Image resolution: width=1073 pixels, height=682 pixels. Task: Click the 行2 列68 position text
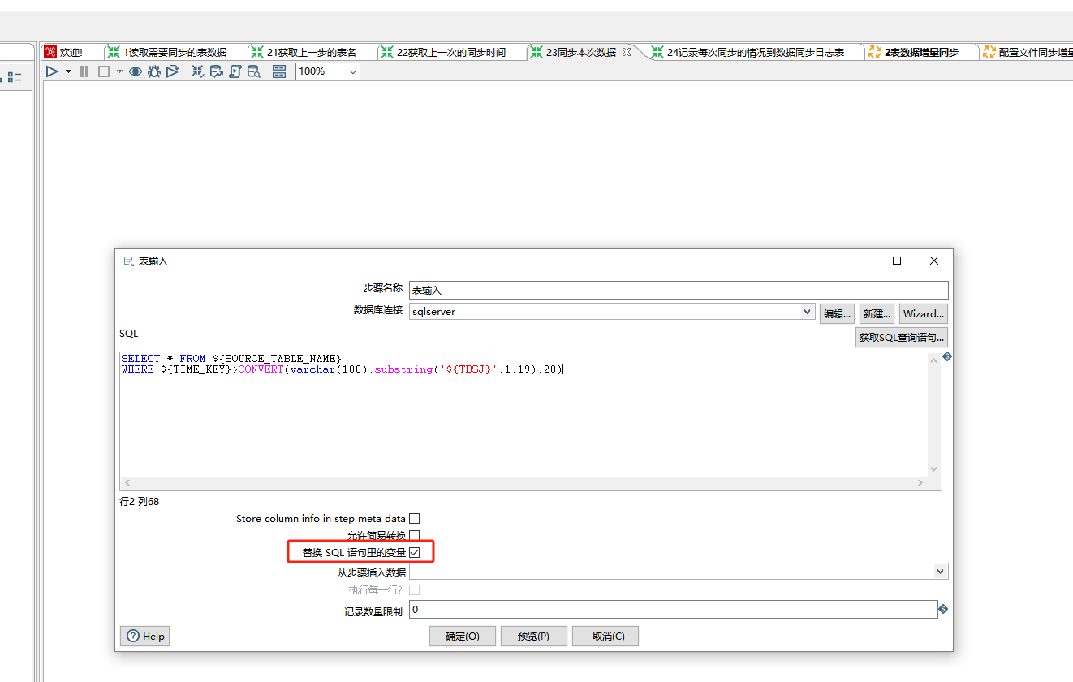pyautogui.click(x=140, y=502)
